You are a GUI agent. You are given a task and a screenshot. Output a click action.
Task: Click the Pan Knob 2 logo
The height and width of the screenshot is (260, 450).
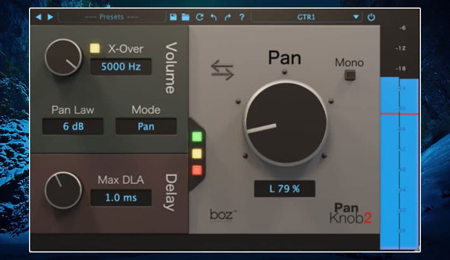(350, 214)
